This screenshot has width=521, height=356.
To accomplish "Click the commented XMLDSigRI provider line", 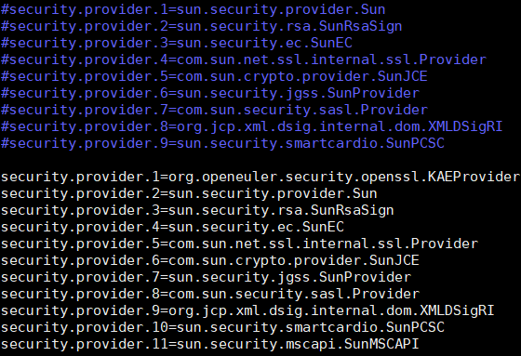I will [x=251, y=126].
